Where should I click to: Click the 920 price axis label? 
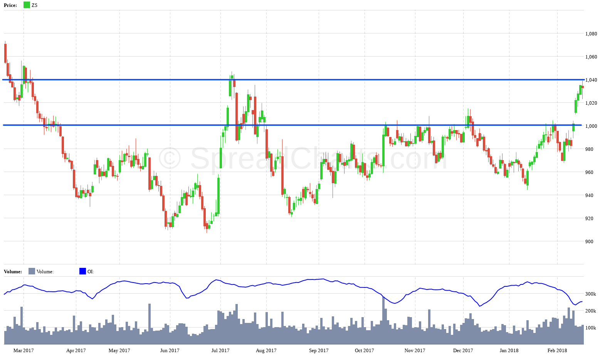click(589, 219)
